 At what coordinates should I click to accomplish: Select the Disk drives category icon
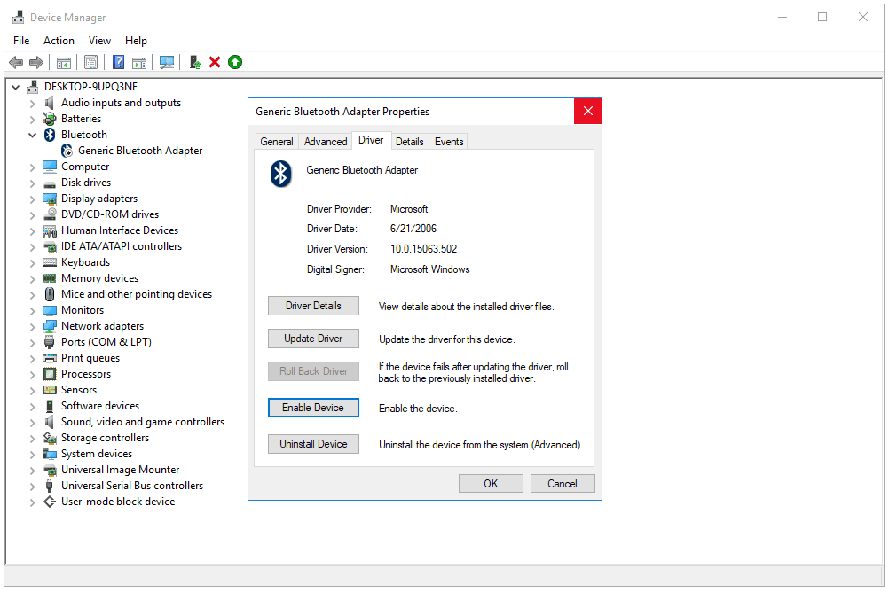[x=50, y=183]
